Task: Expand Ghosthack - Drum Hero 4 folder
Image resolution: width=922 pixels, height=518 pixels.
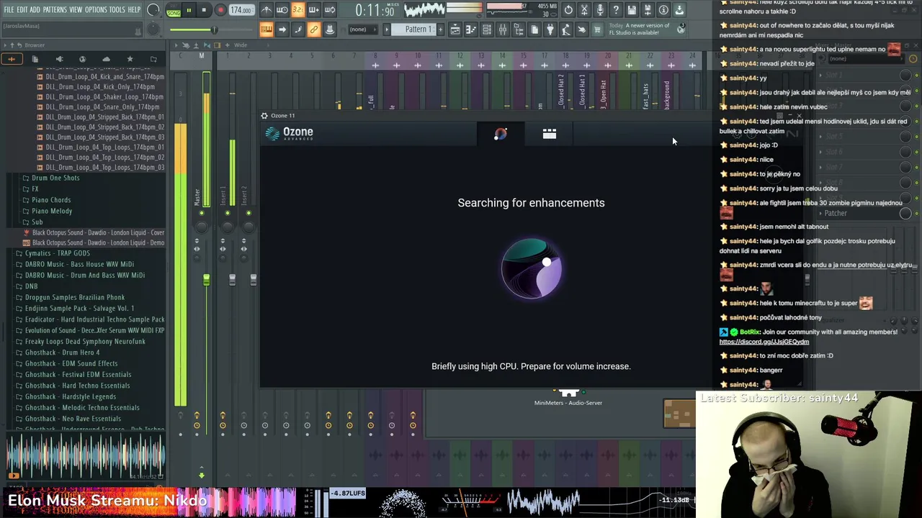Action: [x=62, y=353]
